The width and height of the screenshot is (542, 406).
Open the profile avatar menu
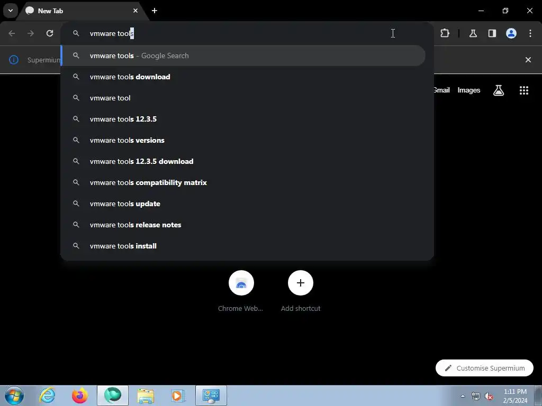(511, 33)
